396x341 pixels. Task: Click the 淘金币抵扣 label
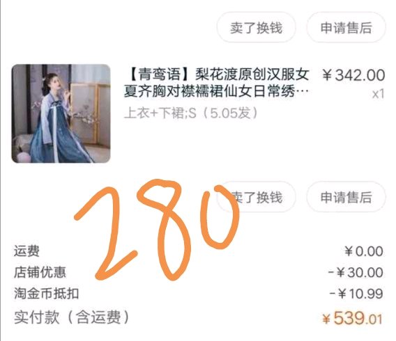(47, 294)
